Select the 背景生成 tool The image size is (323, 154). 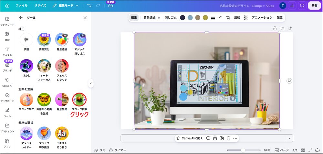[62, 100]
